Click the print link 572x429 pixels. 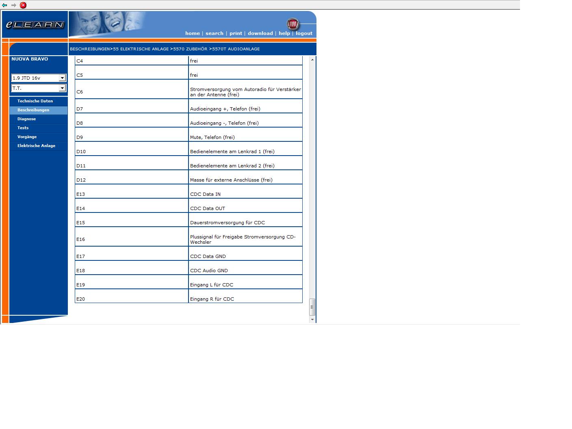coord(236,33)
